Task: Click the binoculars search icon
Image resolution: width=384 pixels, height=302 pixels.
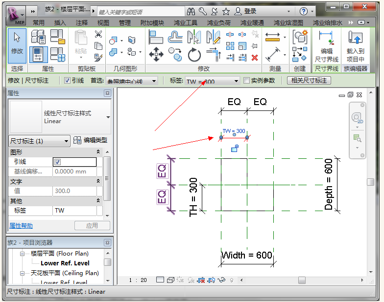Action: (191, 11)
